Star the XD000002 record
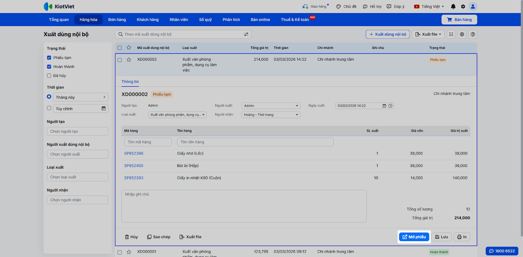Image resolution: width=523 pixels, height=257 pixels. pyautogui.click(x=129, y=60)
